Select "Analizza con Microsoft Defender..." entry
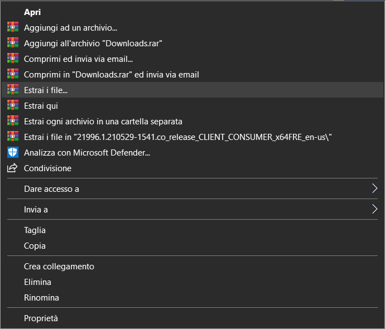The width and height of the screenshot is (385, 329). coord(87,152)
